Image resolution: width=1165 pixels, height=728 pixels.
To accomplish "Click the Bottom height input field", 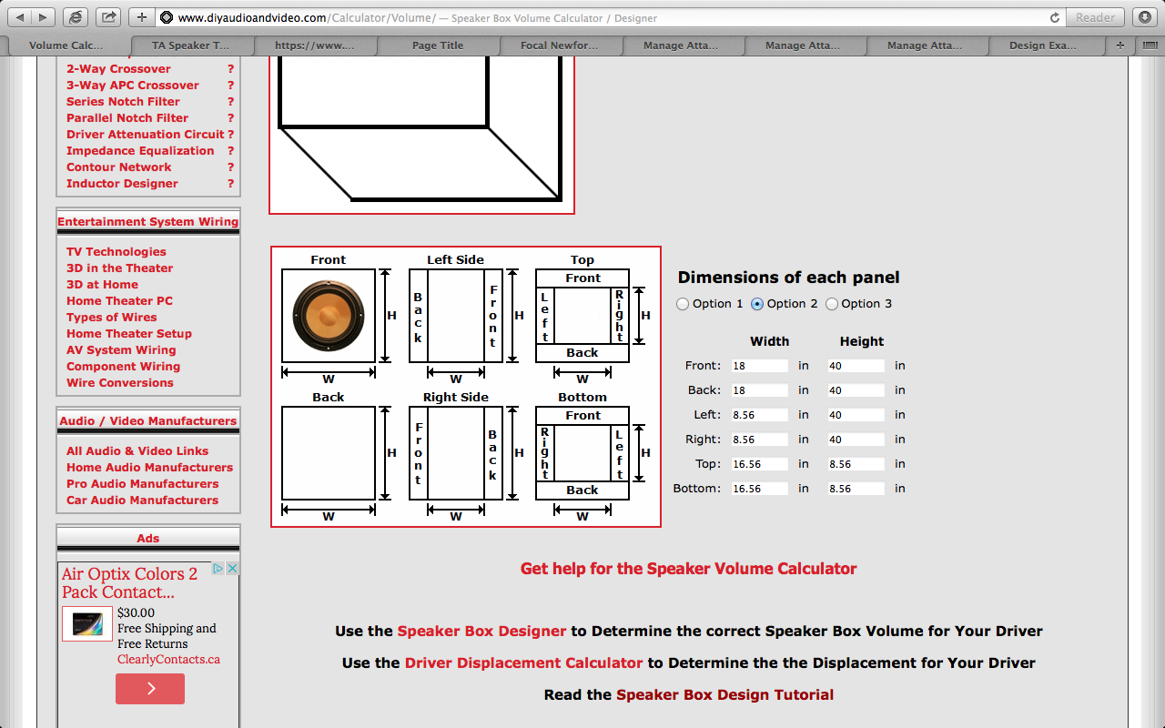I will pos(856,489).
